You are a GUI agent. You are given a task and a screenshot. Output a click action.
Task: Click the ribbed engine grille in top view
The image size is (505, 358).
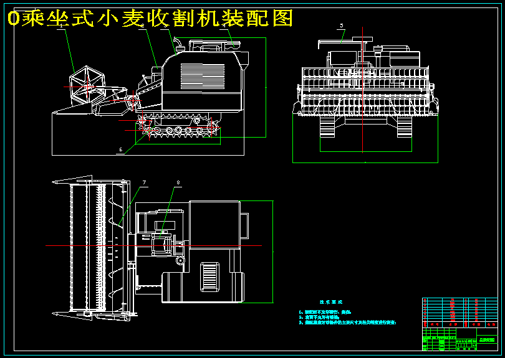(210, 277)
